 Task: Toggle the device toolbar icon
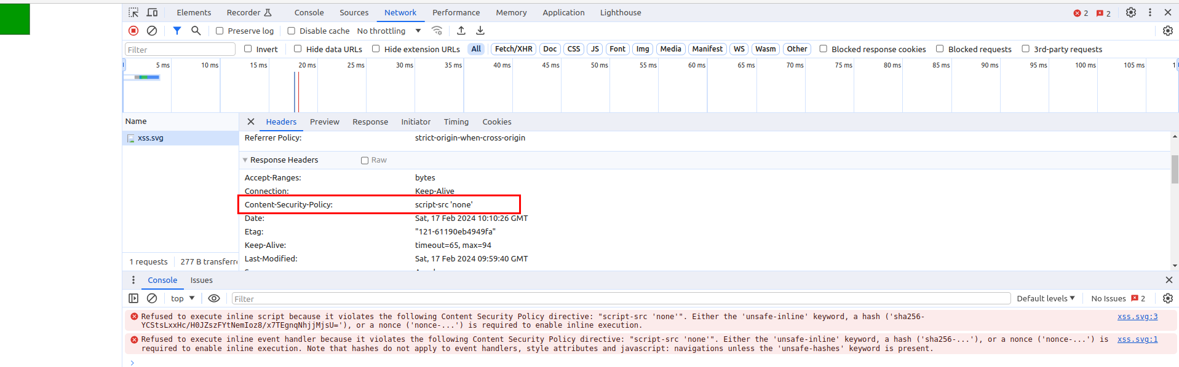click(x=152, y=12)
